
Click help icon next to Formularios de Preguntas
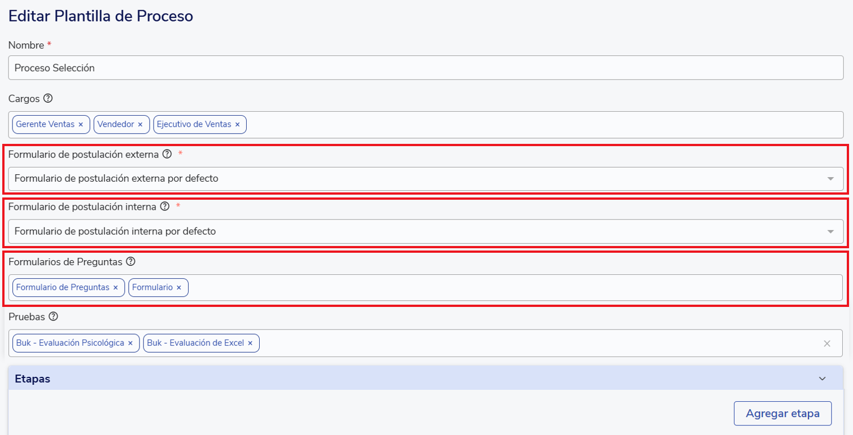click(x=131, y=261)
